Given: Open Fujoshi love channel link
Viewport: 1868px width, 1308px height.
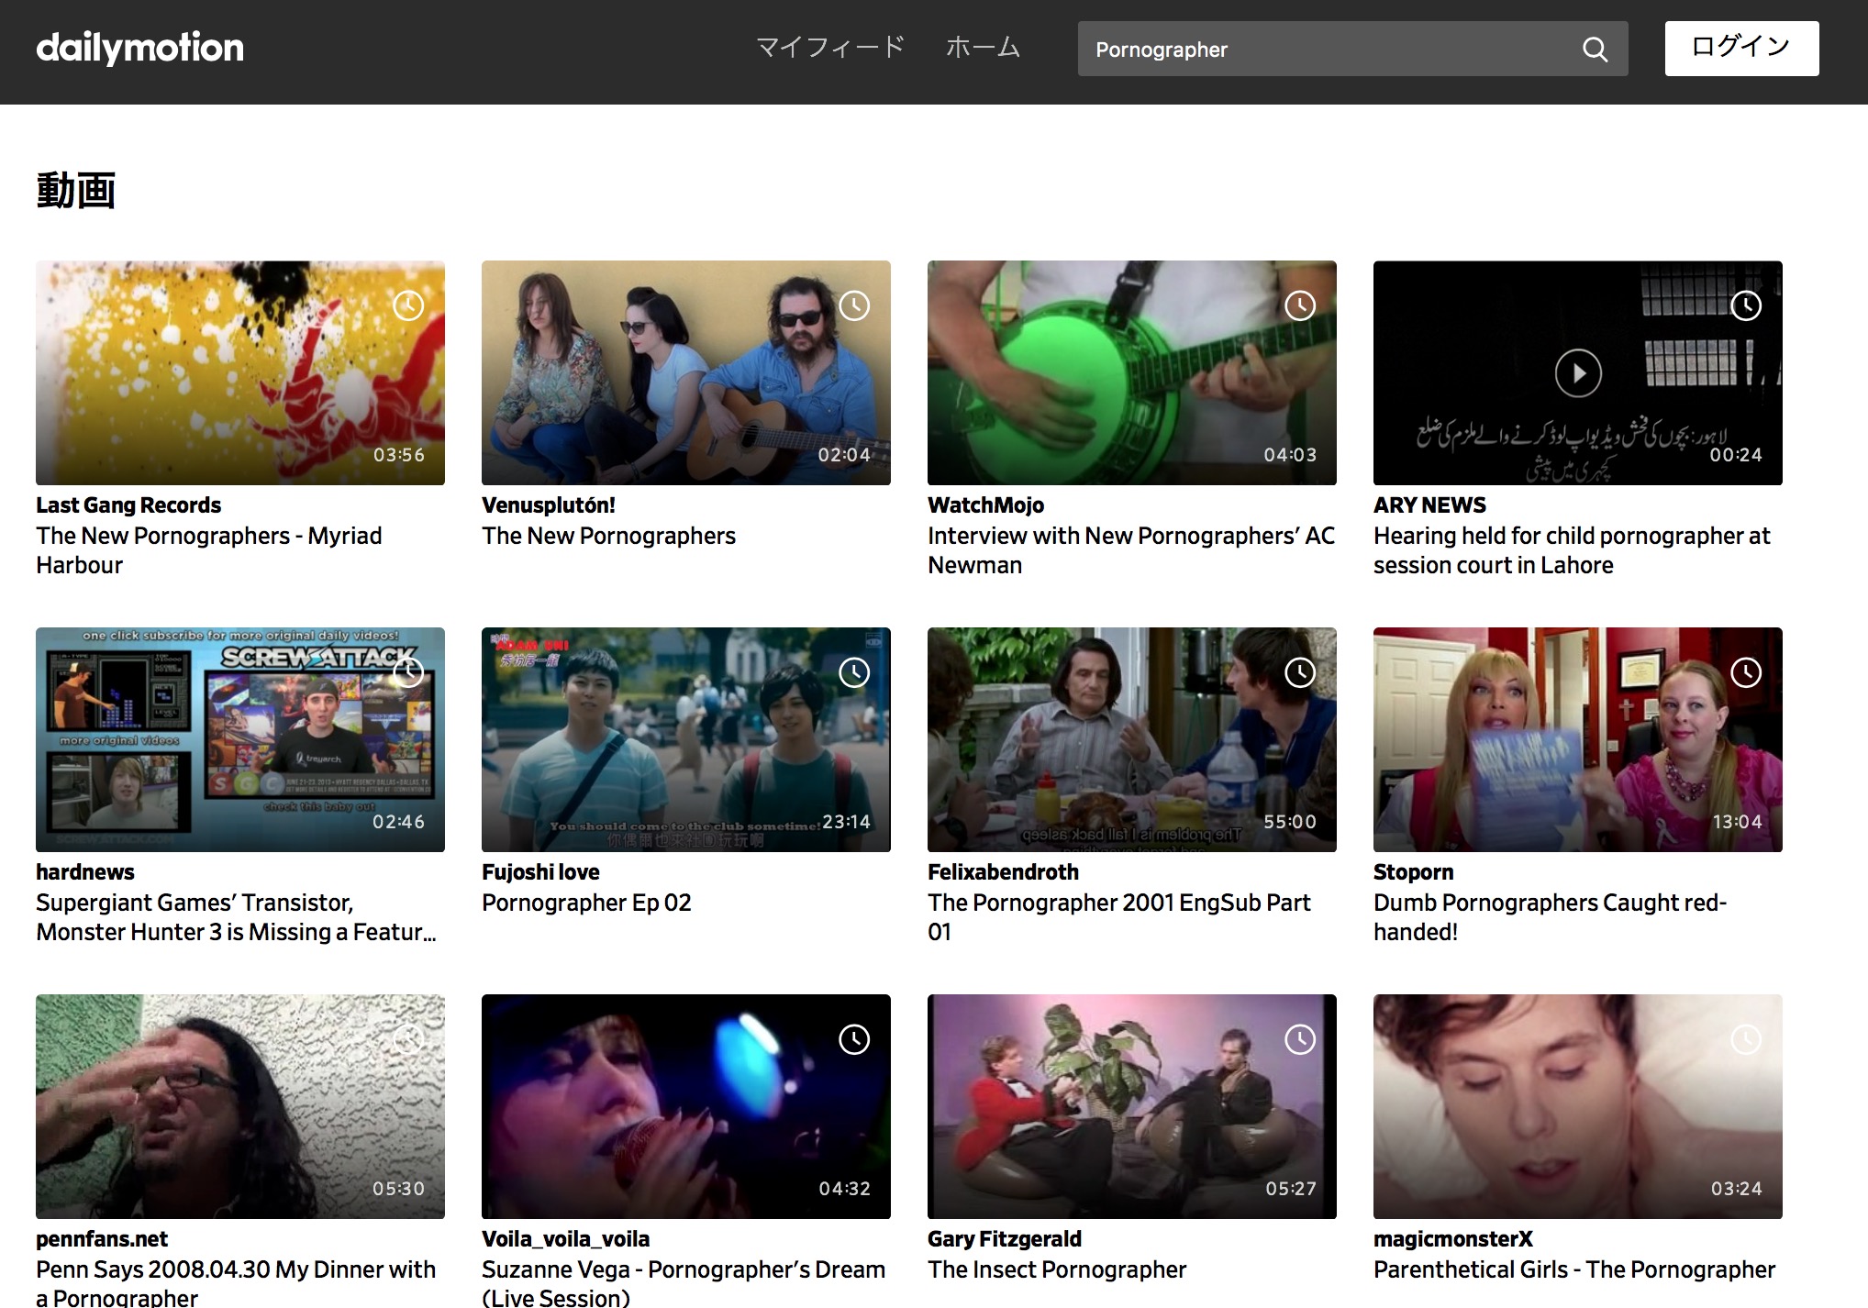Looking at the screenshot, I should click(x=540, y=872).
